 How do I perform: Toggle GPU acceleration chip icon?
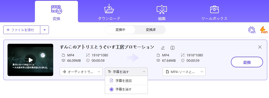click(252, 30)
